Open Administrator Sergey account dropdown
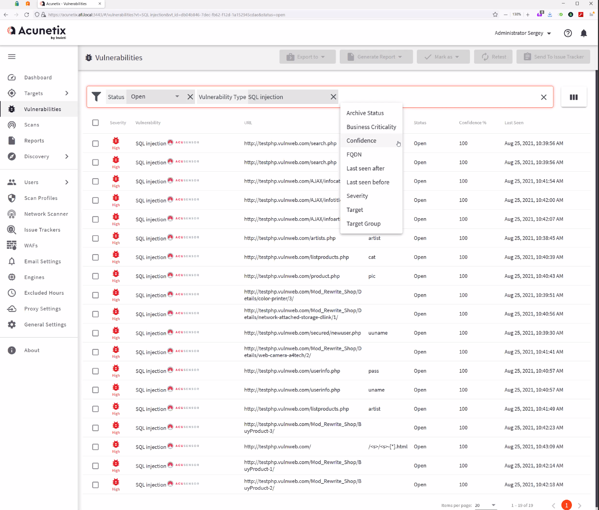This screenshot has width=599, height=510. (523, 33)
